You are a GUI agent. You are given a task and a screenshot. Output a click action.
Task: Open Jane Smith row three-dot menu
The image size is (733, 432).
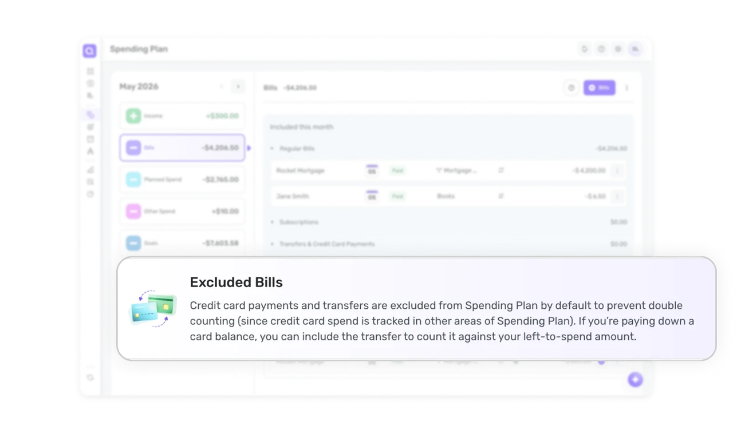617,196
